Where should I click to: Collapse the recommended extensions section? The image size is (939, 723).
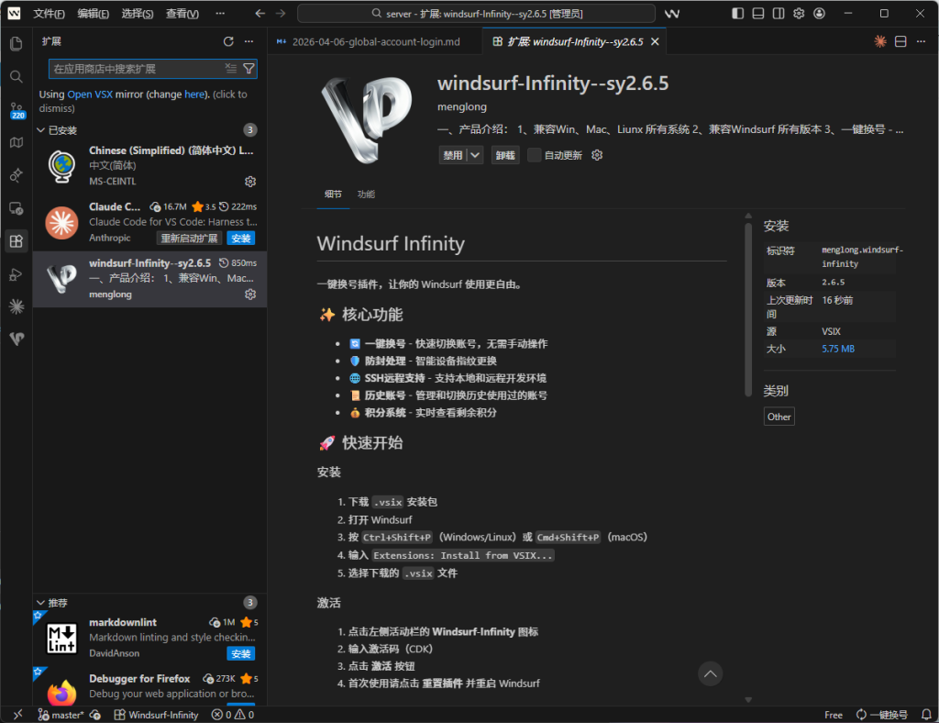point(40,603)
